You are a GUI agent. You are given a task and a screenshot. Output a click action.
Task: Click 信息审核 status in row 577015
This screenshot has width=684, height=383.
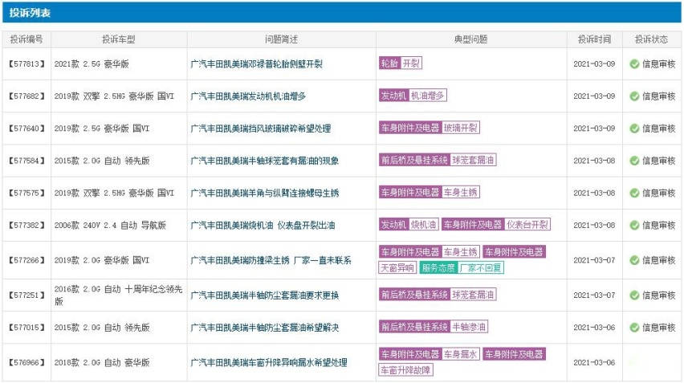[658, 328]
